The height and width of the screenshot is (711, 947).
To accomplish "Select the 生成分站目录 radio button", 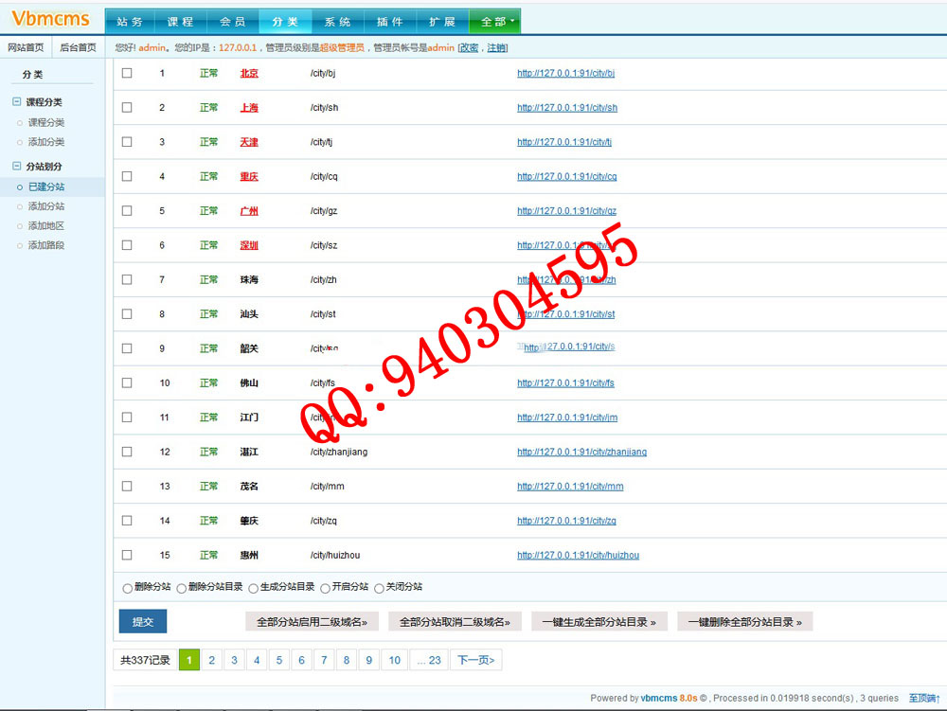I will pyautogui.click(x=254, y=588).
